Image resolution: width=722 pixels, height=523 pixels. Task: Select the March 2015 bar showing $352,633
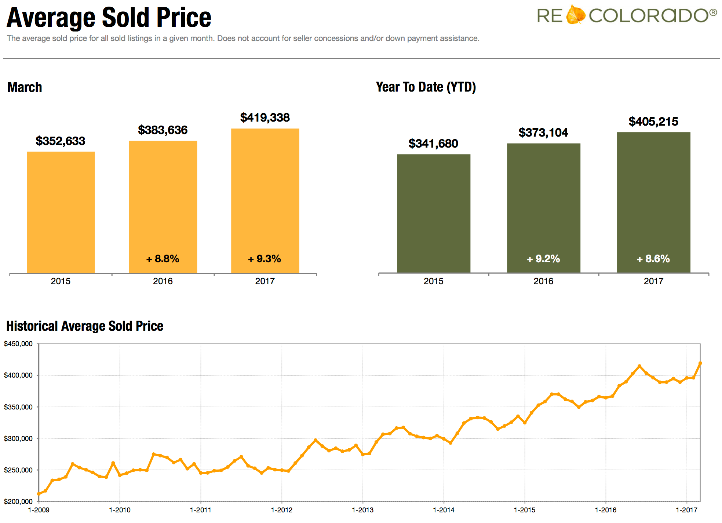click(x=61, y=212)
